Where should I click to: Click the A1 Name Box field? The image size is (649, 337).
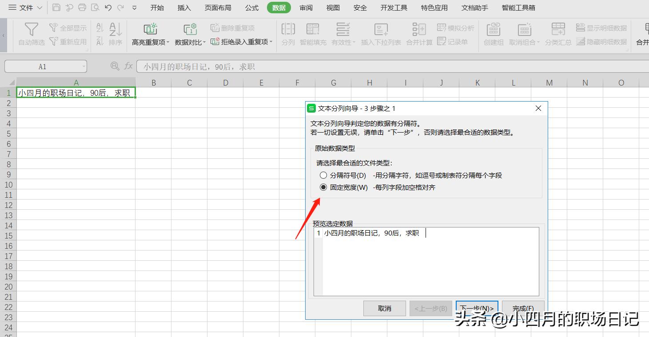[42, 66]
